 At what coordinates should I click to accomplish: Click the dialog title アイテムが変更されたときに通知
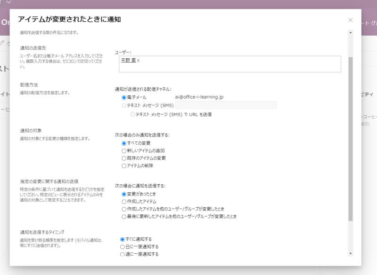[69, 19]
